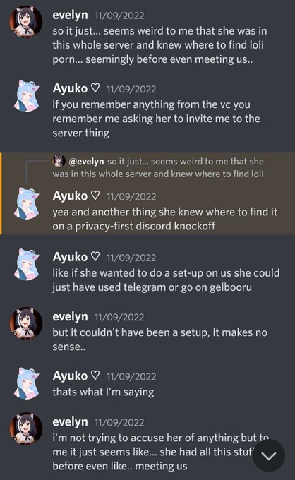Select the message 'thats what I'm saying'
Screen dimensions: 295x480
[x=103, y=392]
